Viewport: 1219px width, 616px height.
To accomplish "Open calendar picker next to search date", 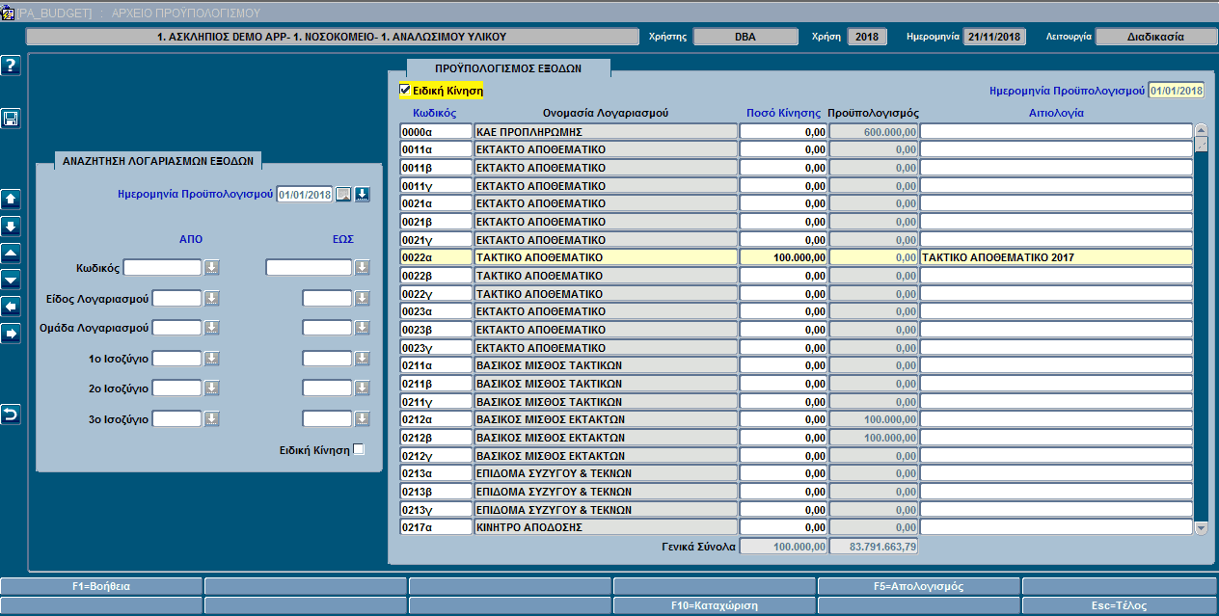I will [343, 195].
